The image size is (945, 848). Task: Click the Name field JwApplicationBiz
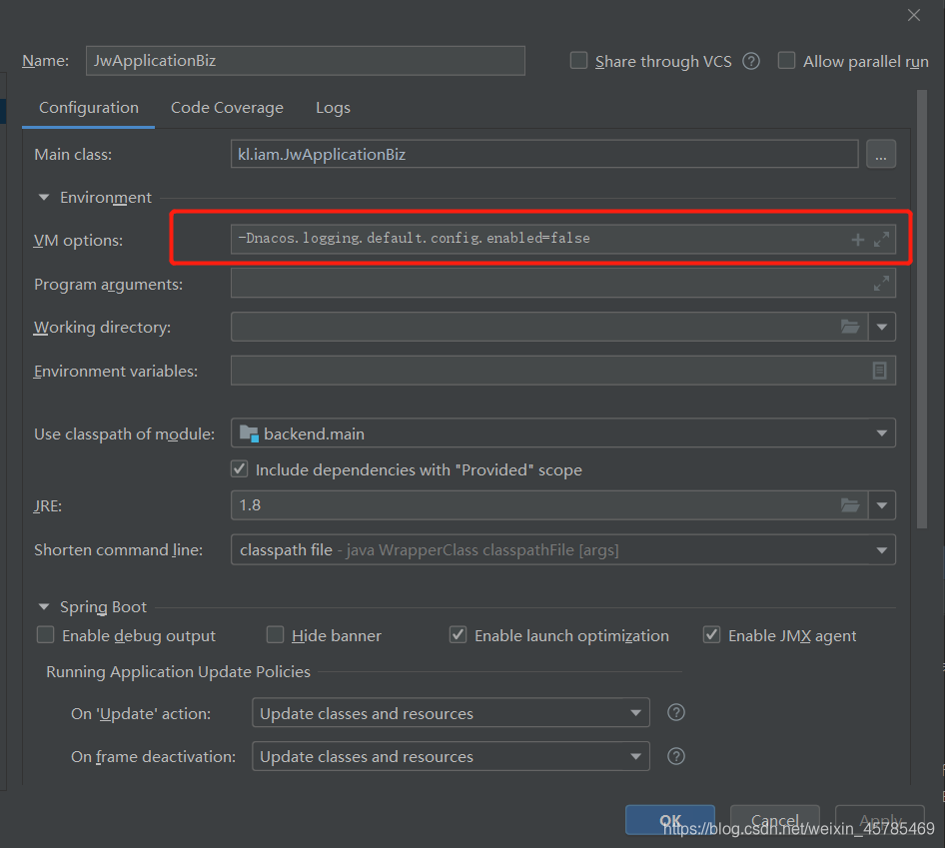coord(306,61)
